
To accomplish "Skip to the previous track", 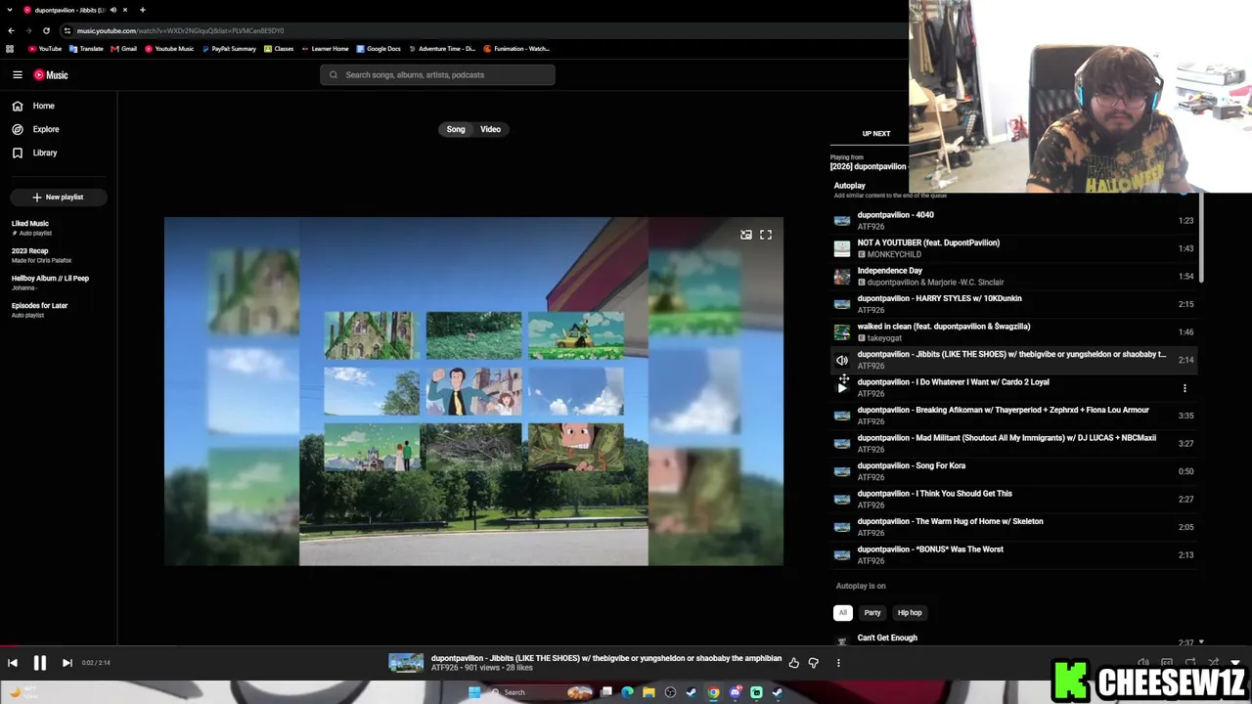I will pos(13,663).
